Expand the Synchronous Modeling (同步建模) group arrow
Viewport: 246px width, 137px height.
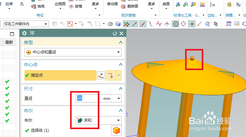155,15
